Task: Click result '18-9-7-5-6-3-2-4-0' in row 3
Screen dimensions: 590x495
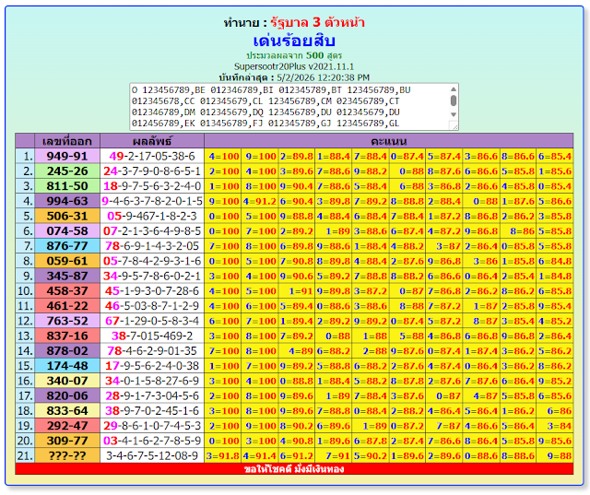Action: 152,186
